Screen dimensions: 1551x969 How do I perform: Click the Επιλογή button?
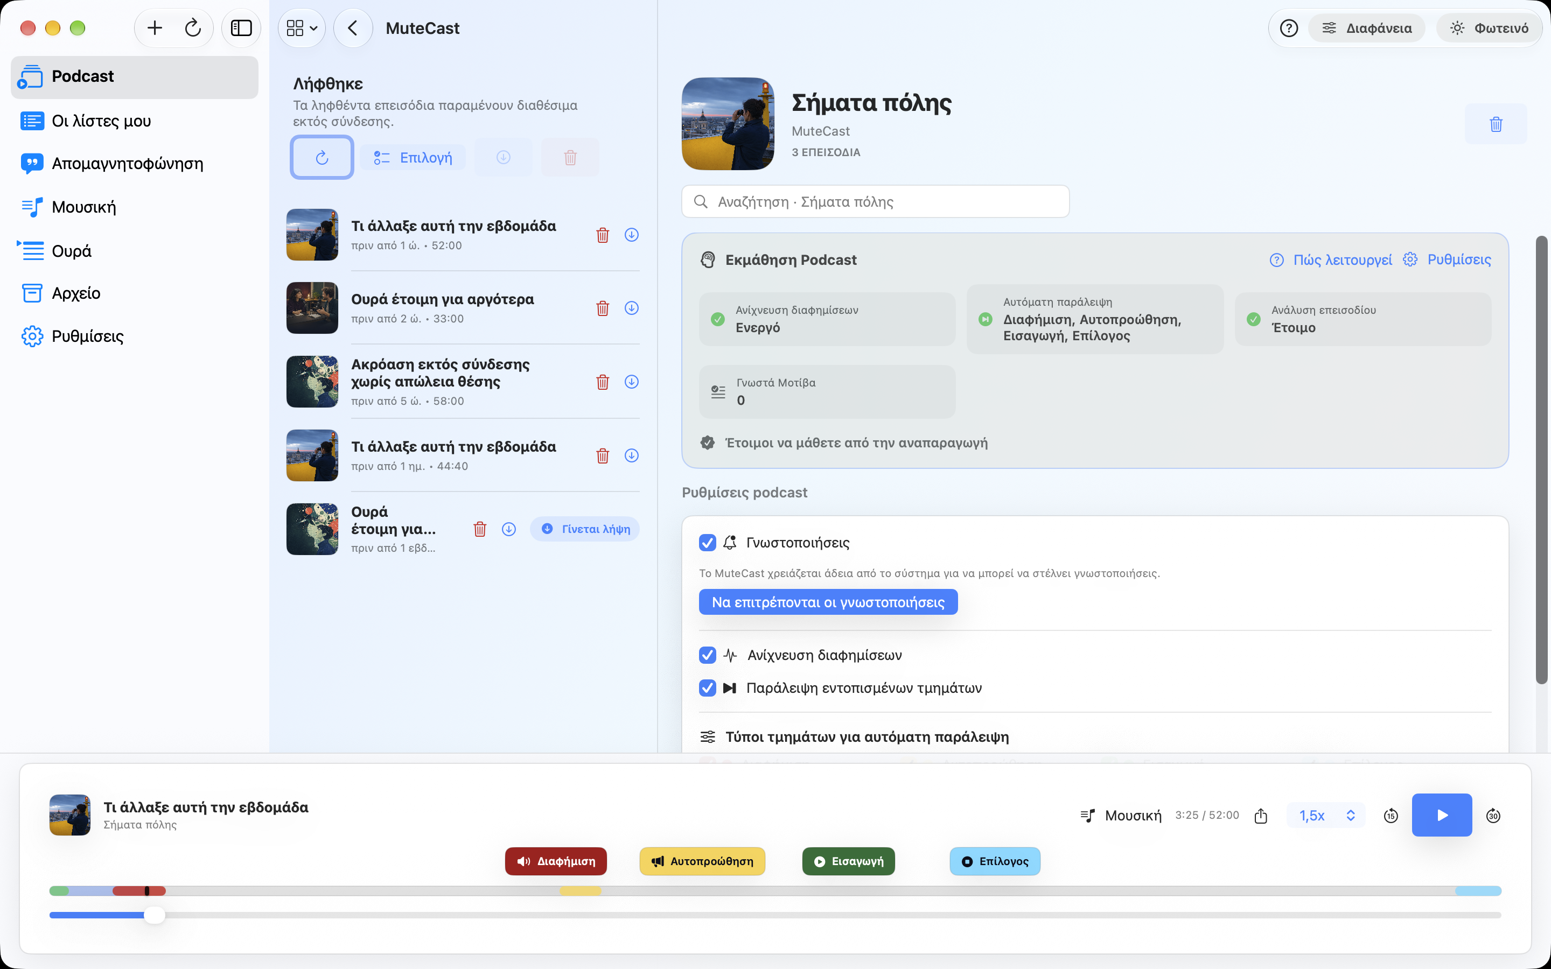point(413,158)
